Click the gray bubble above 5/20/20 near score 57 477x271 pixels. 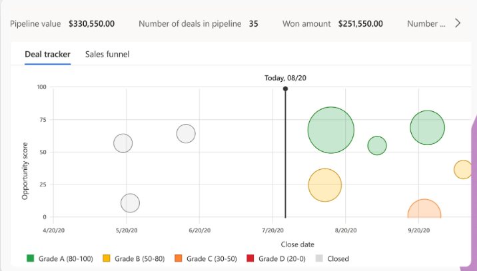(123, 143)
